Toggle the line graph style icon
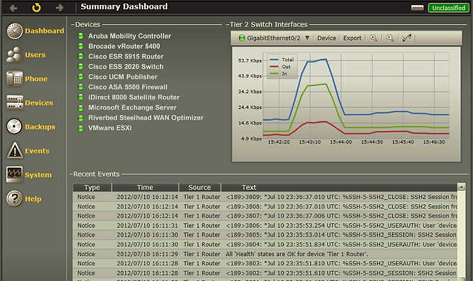Image resolution: width=473 pixels, height=281 pixels. click(407, 38)
